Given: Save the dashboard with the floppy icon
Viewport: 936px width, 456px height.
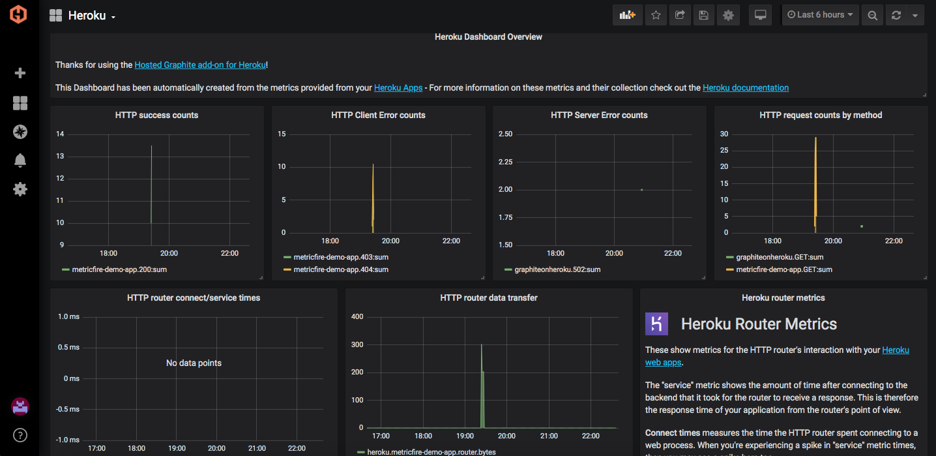Looking at the screenshot, I should pos(703,15).
